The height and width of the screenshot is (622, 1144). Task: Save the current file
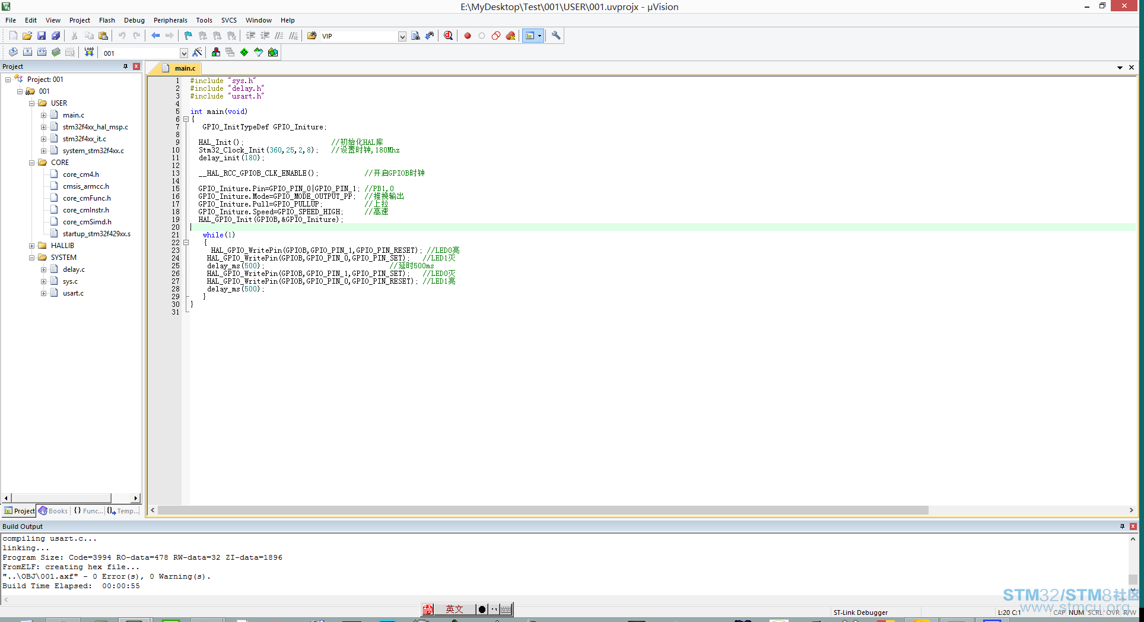(42, 36)
